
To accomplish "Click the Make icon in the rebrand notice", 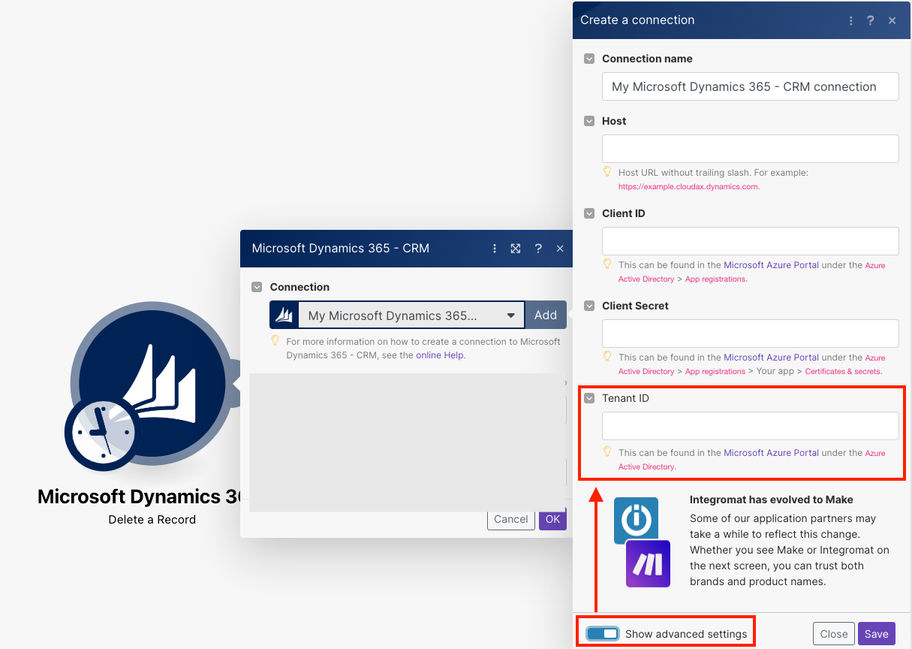I will tap(648, 563).
